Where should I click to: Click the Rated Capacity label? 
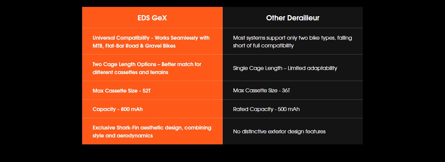253,109
